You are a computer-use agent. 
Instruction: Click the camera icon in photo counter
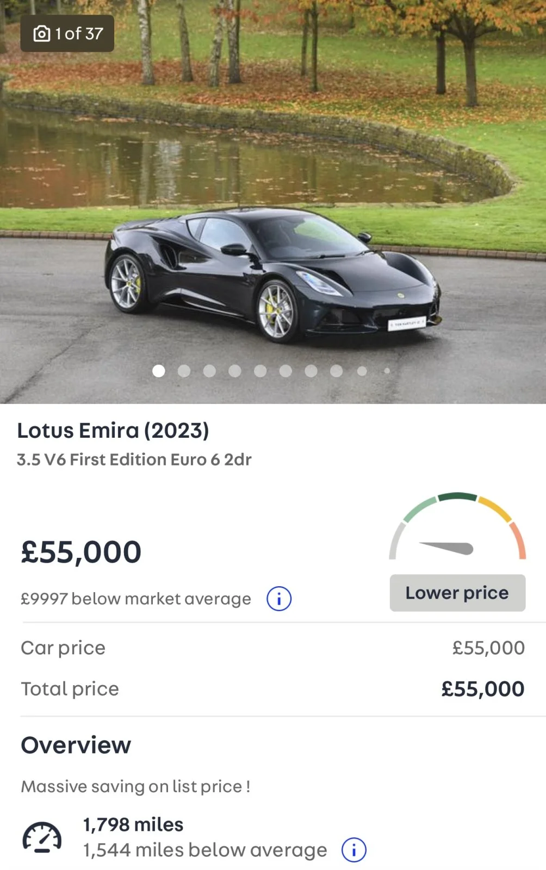pos(42,34)
